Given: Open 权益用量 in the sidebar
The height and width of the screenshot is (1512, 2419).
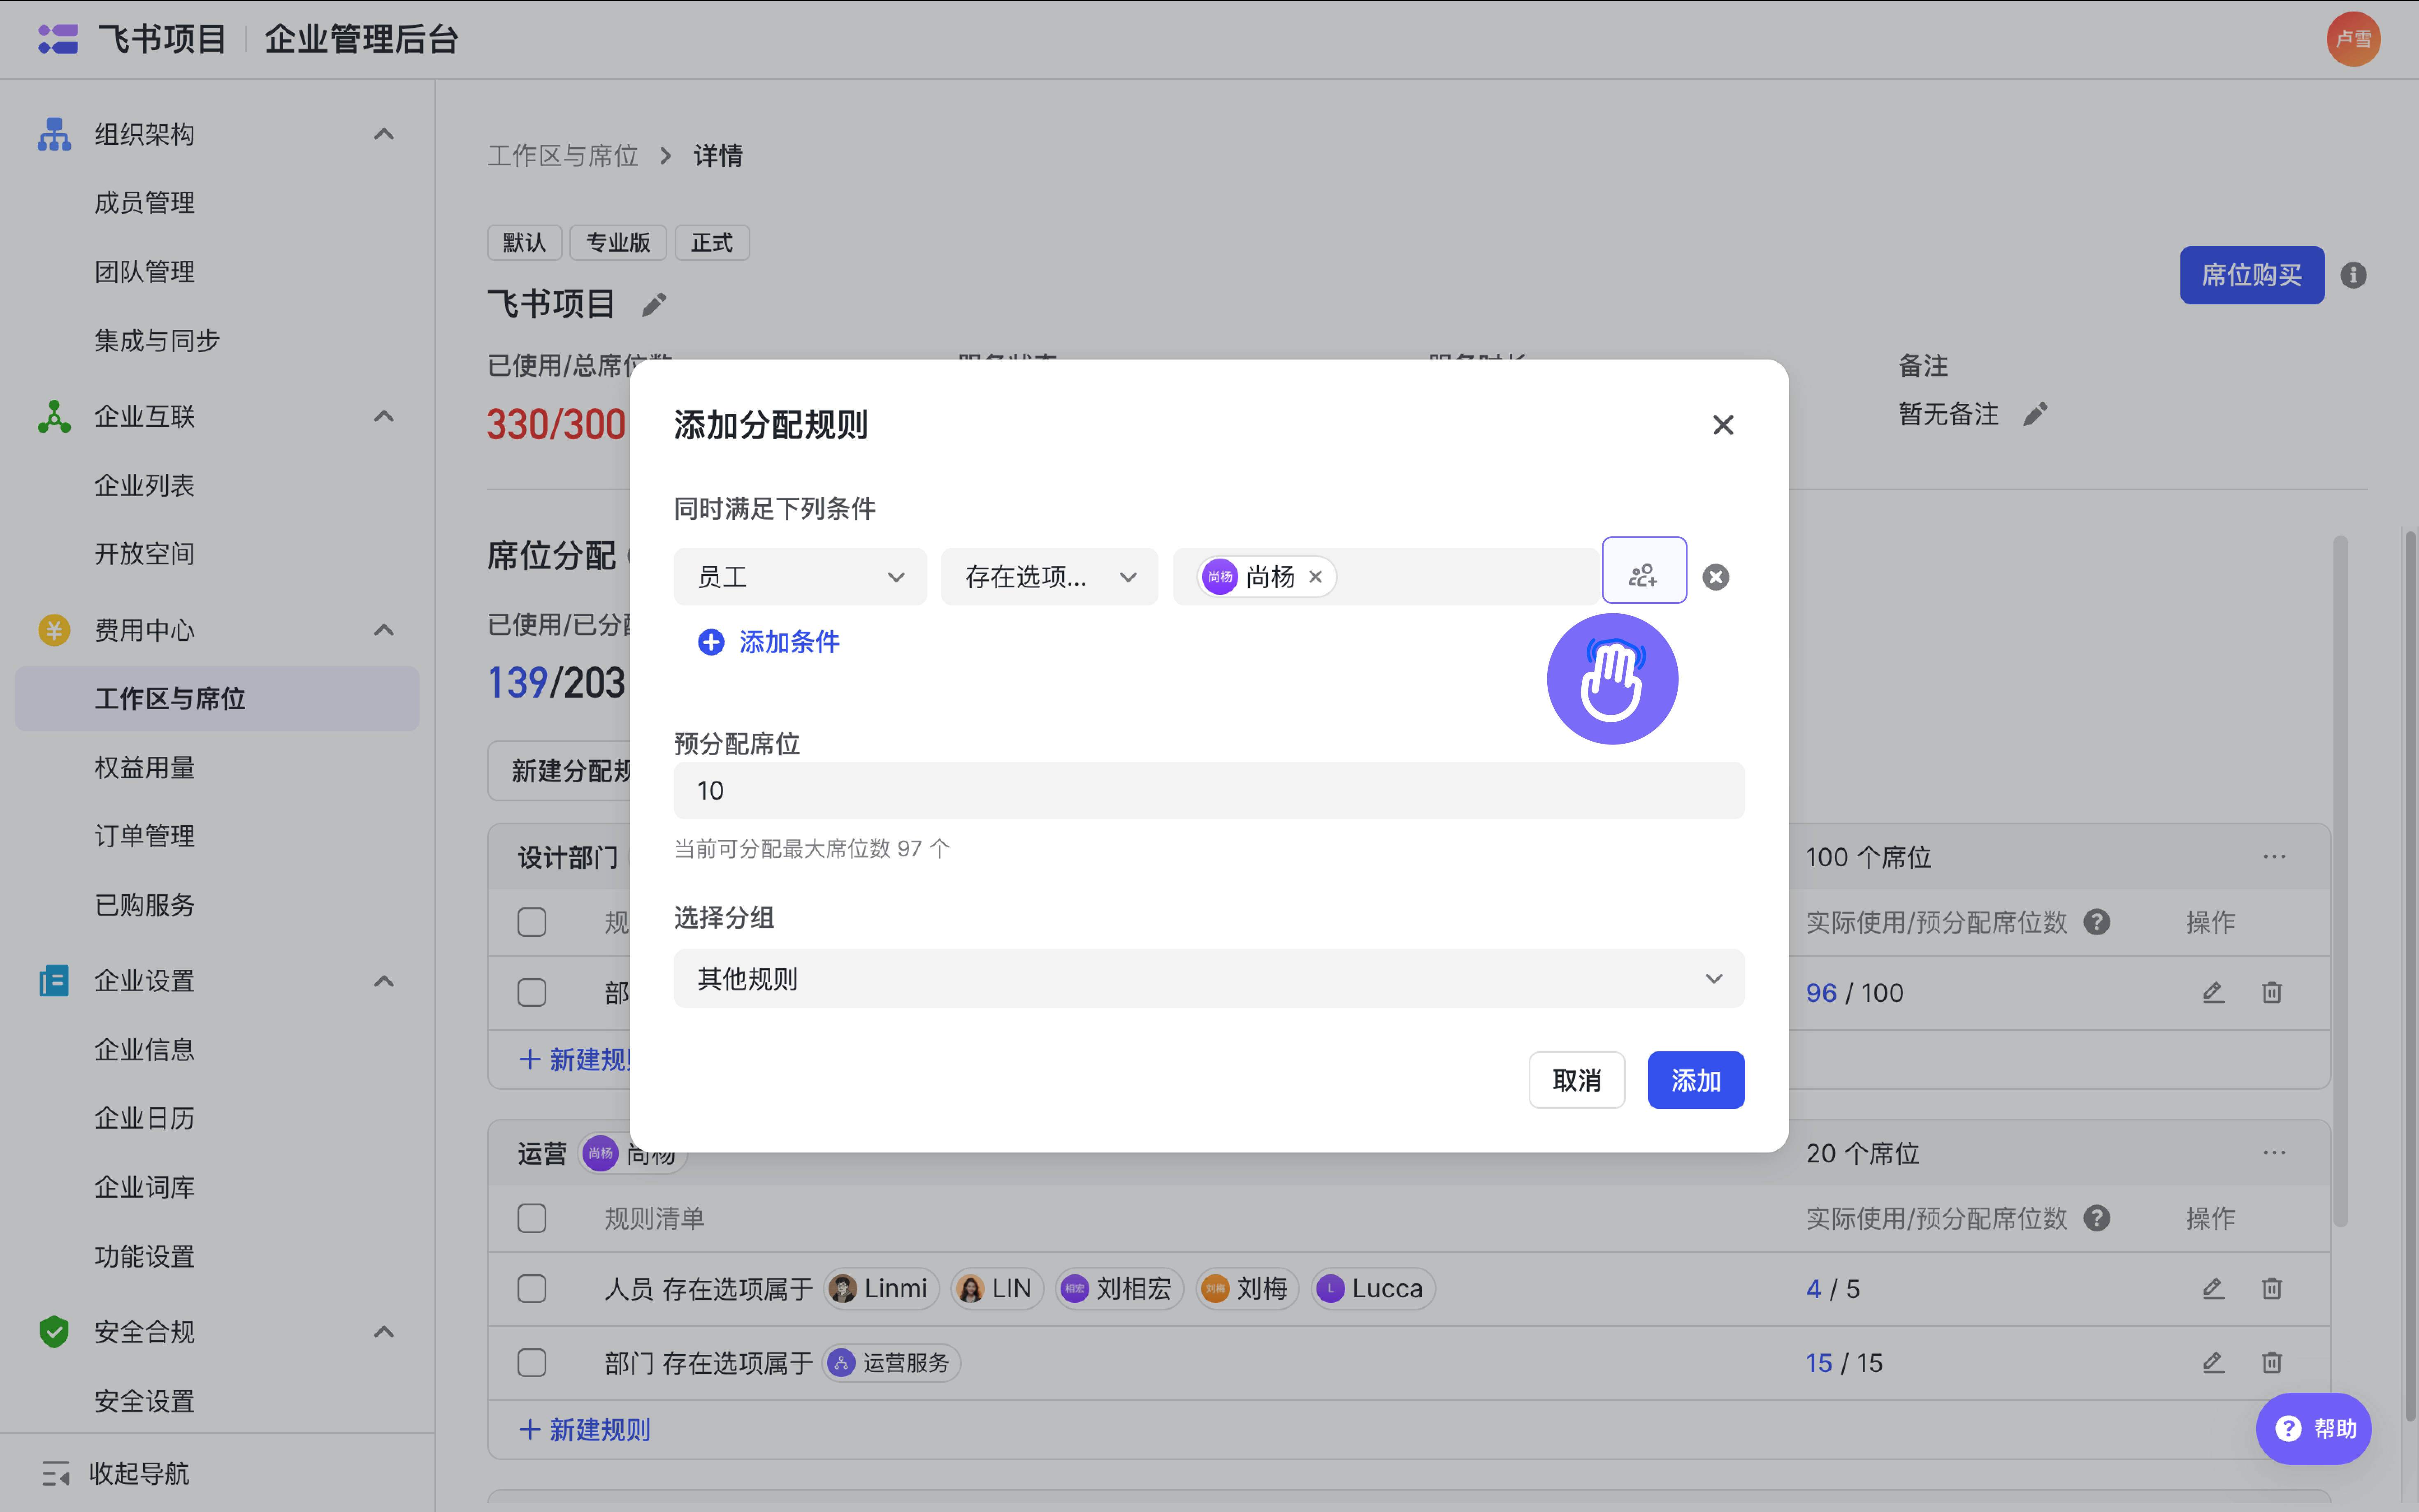Looking at the screenshot, I should (x=144, y=768).
